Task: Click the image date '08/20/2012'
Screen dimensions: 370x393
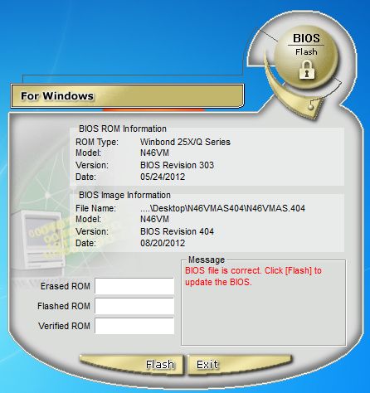Action: 163,243
